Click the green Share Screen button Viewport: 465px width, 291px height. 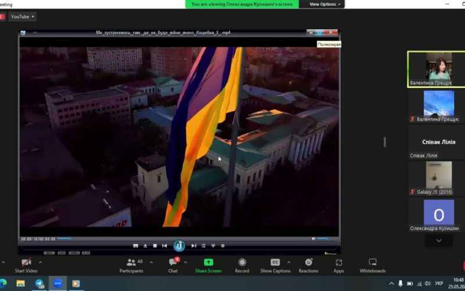208,265
